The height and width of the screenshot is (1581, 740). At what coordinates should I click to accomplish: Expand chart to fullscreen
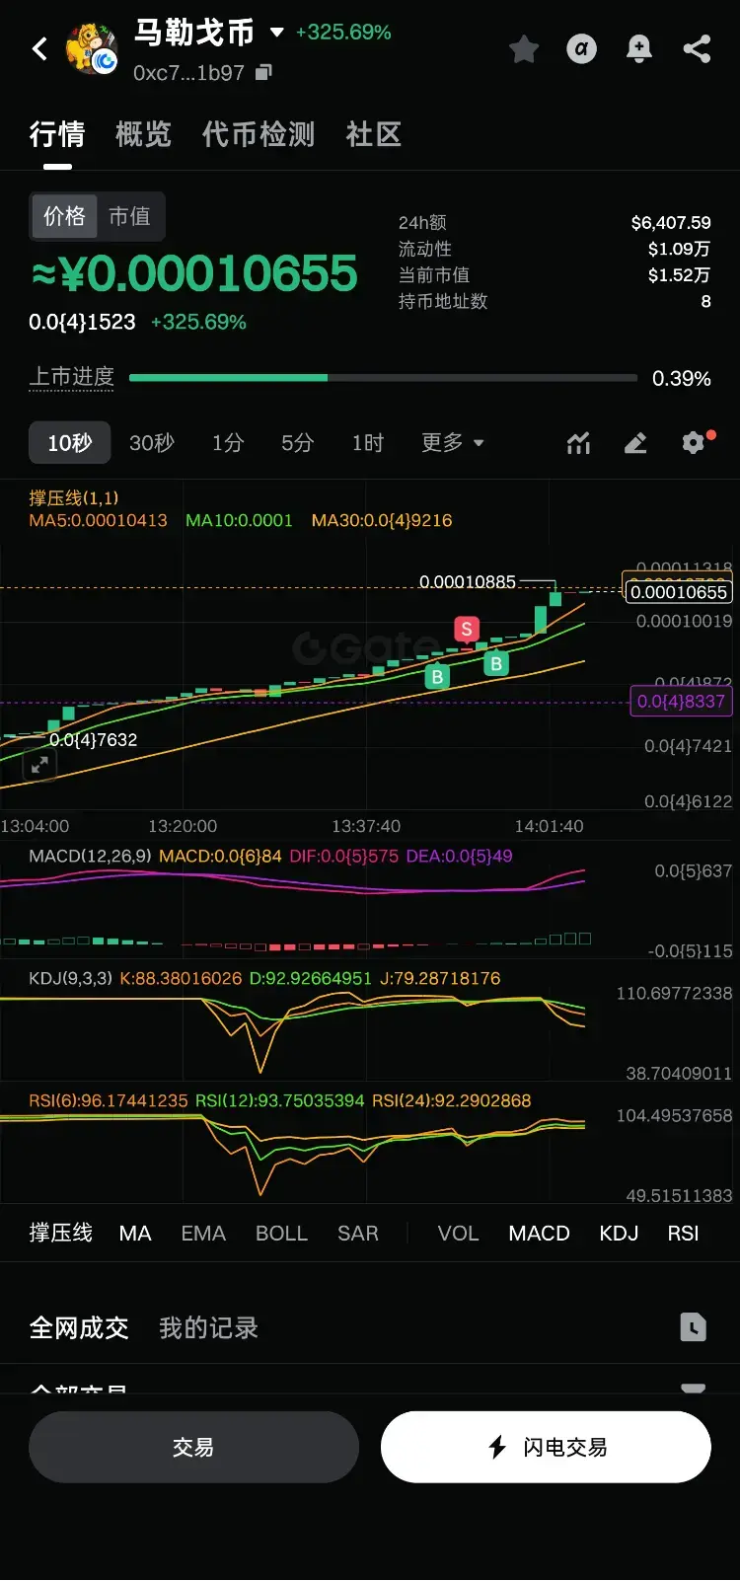tap(39, 764)
